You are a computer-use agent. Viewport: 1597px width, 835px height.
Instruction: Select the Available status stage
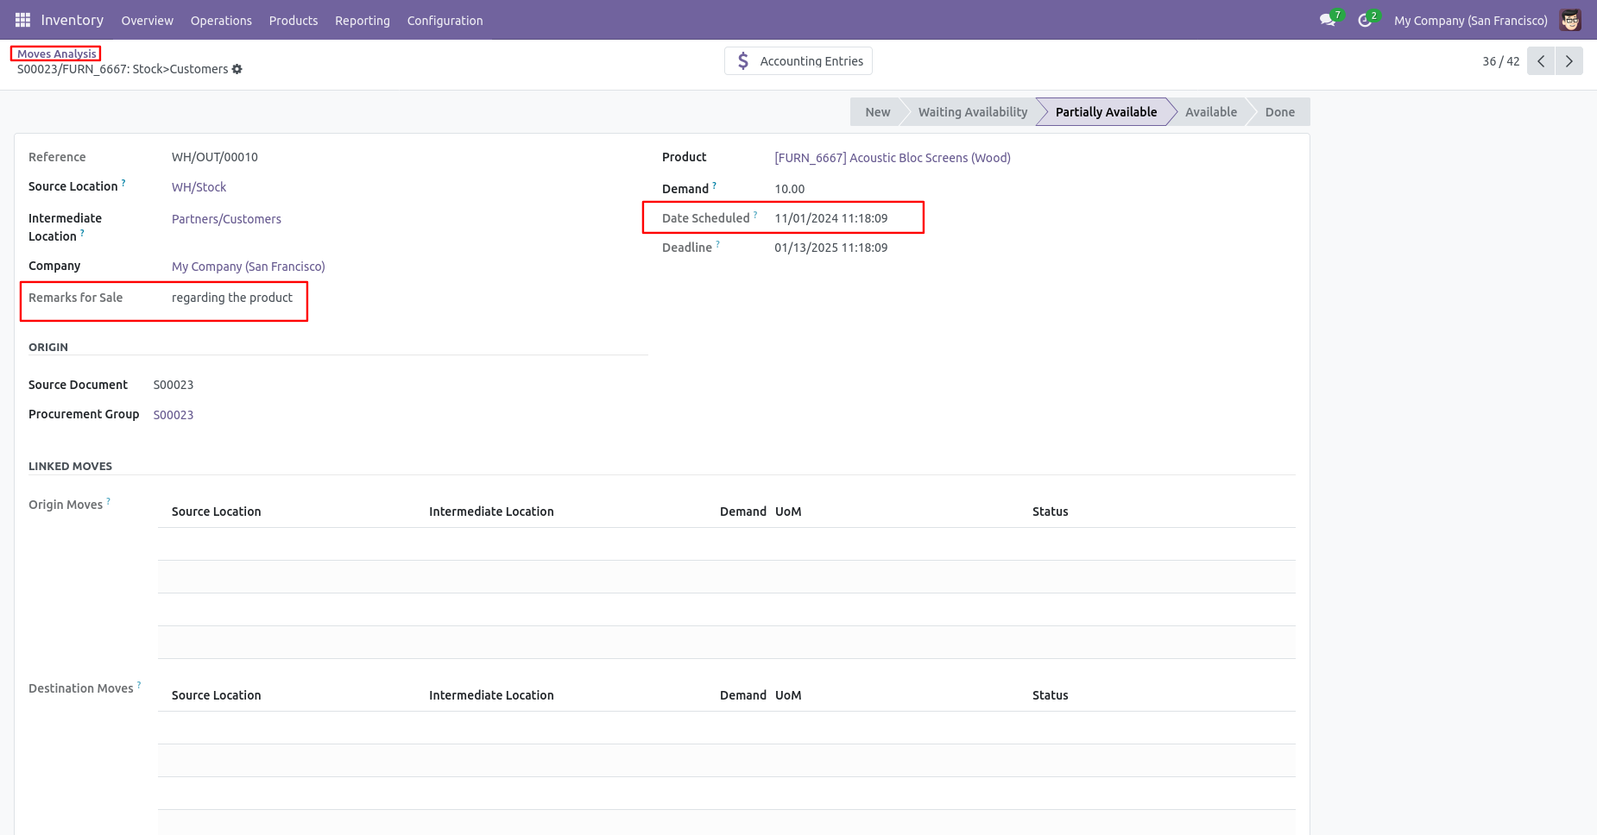(1210, 112)
